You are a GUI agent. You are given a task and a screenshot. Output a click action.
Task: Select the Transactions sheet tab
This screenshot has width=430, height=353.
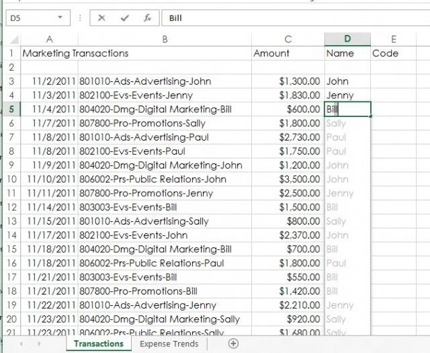98,344
